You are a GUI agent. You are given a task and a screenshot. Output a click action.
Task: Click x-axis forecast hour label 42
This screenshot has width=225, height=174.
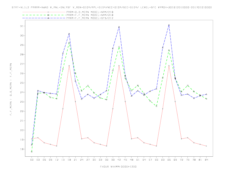point(119,160)
